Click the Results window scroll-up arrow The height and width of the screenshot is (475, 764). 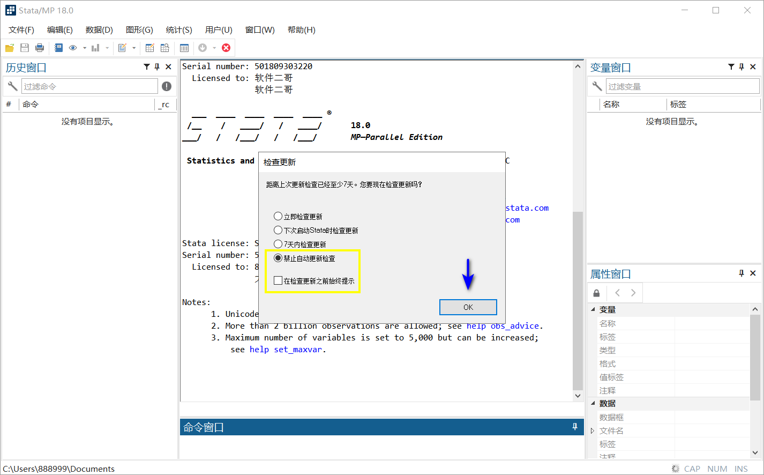[578, 66]
